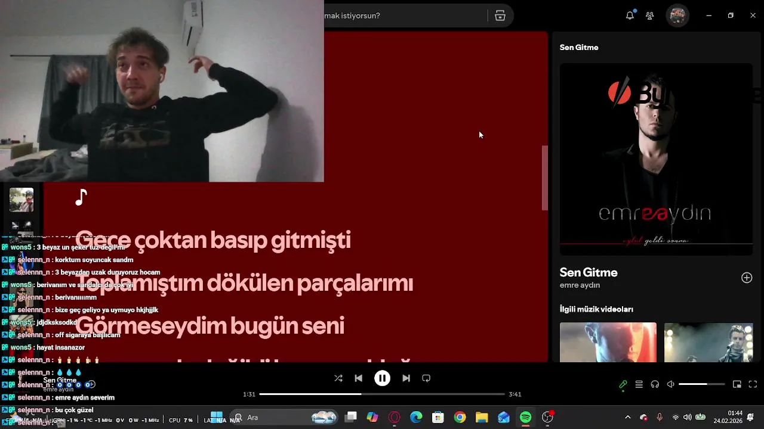Mute the Spotify volume

click(x=670, y=384)
